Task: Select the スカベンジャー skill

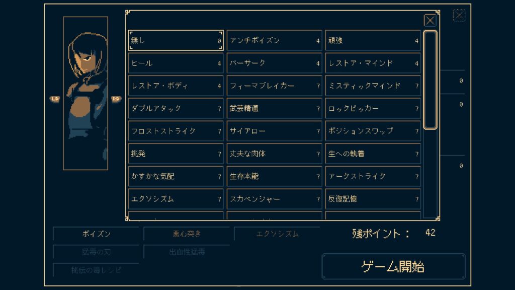Action: (x=274, y=199)
